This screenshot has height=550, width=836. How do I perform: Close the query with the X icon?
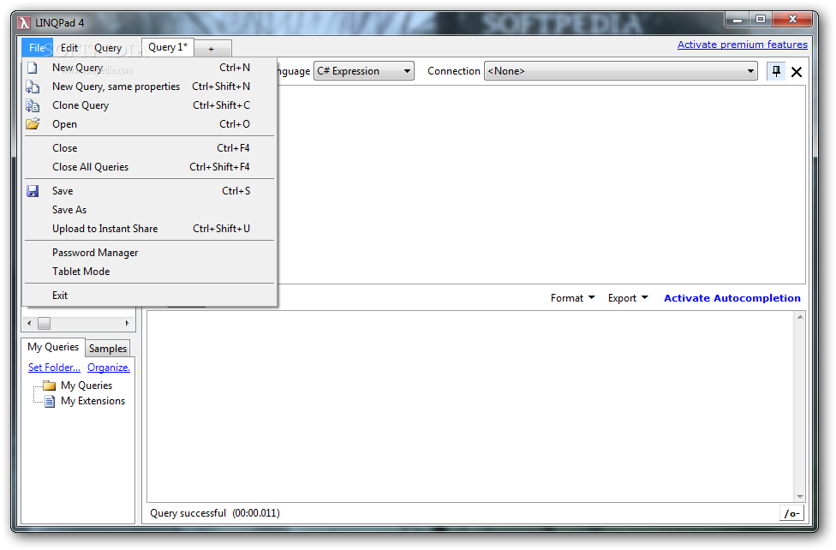(x=797, y=71)
